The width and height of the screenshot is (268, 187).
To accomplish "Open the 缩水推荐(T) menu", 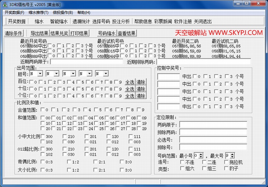I will tap(38, 12).
